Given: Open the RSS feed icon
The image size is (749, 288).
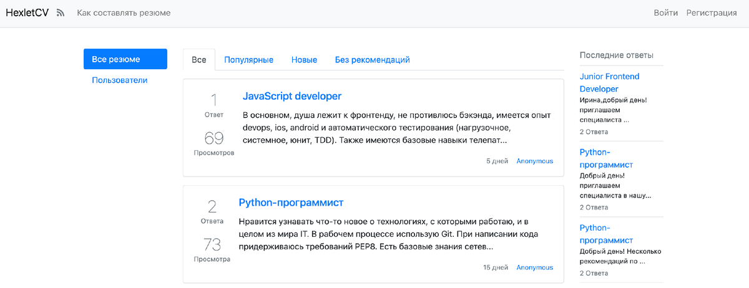Looking at the screenshot, I should (x=61, y=12).
